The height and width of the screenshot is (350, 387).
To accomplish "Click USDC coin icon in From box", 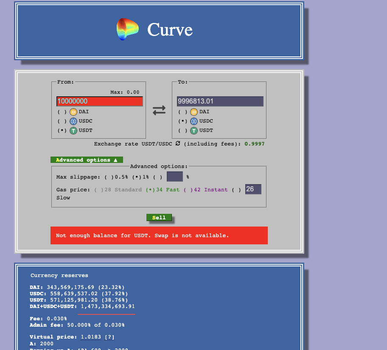I will pyautogui.click(x=73, y=121).
